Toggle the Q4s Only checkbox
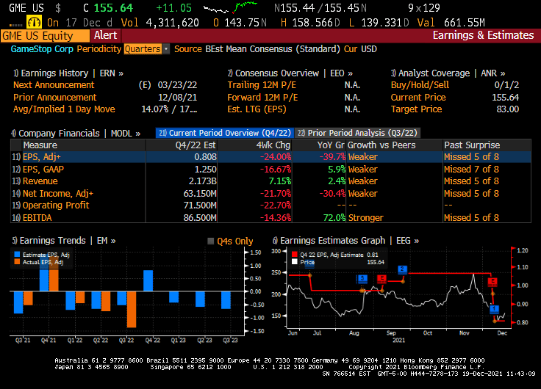 [210, 241]
